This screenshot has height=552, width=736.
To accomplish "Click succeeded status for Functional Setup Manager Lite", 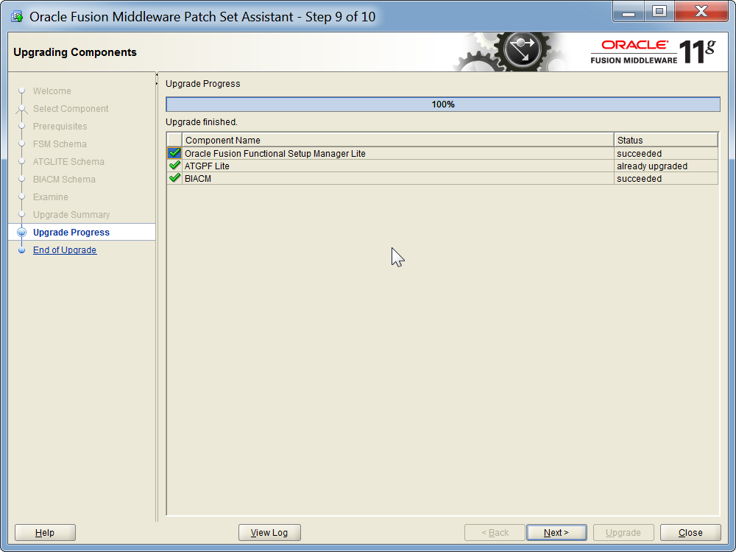I will click(666, 154).
